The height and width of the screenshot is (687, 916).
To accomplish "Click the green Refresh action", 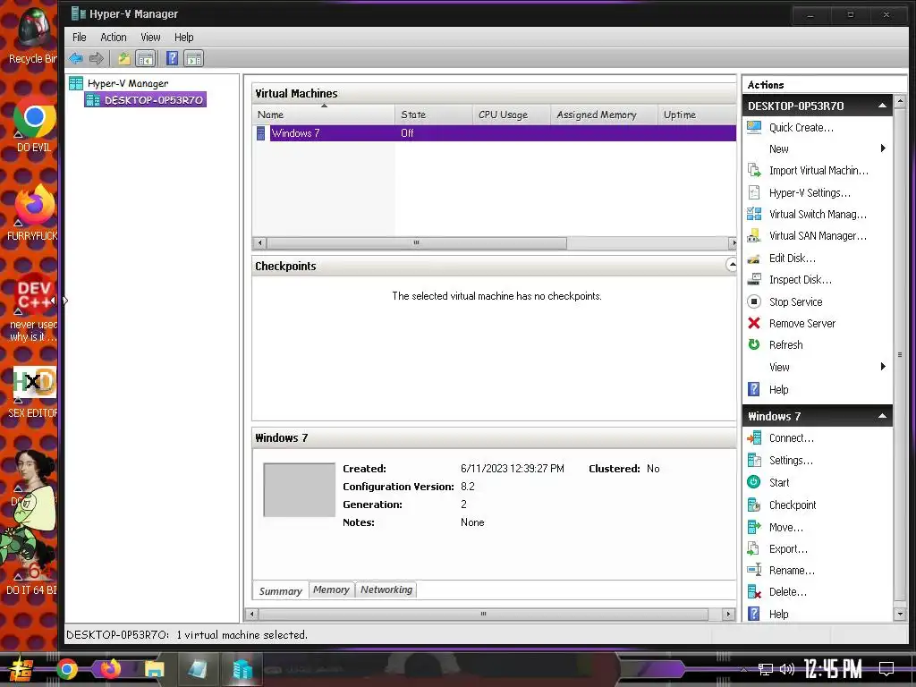I will pyautogui.click(x=785, y=345).
